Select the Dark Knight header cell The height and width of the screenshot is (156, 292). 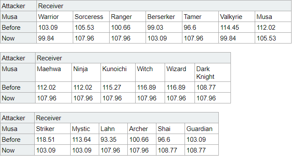tap(213, 72)
